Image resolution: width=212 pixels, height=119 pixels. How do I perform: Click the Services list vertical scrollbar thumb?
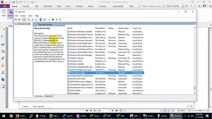coord(194,88)
